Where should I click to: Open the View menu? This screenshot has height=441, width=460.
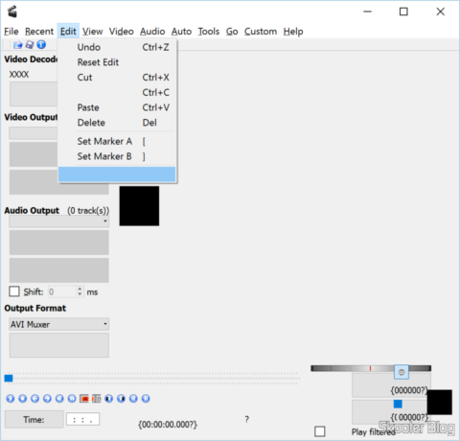93,32
